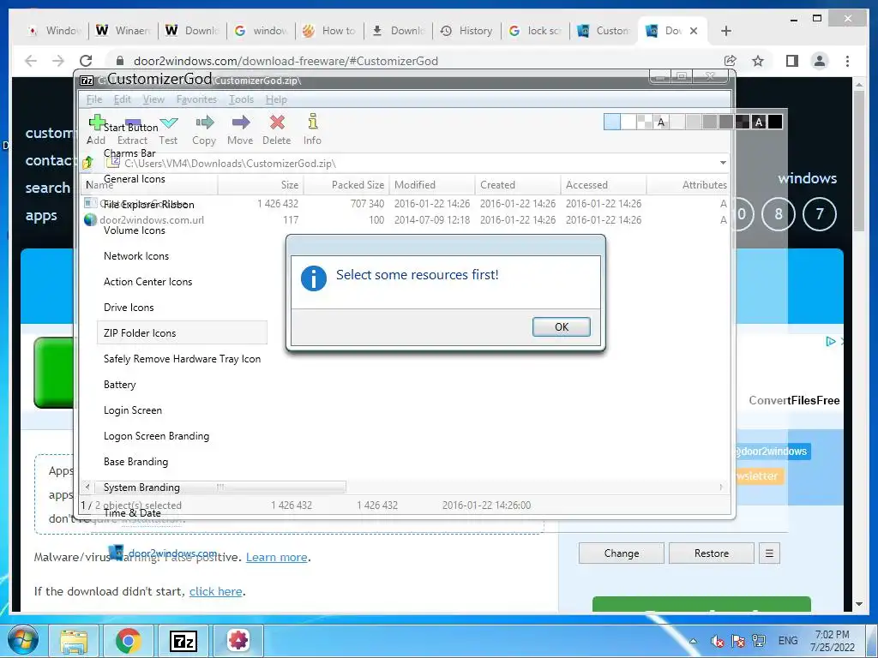Bookmark this page with the star icon
Screen dimensions: 878x658
[758, 61]
